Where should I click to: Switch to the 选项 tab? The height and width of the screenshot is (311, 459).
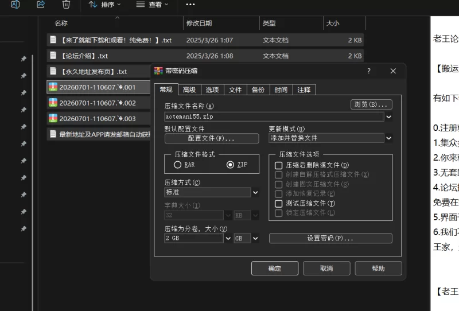click(x=212, y=90)
